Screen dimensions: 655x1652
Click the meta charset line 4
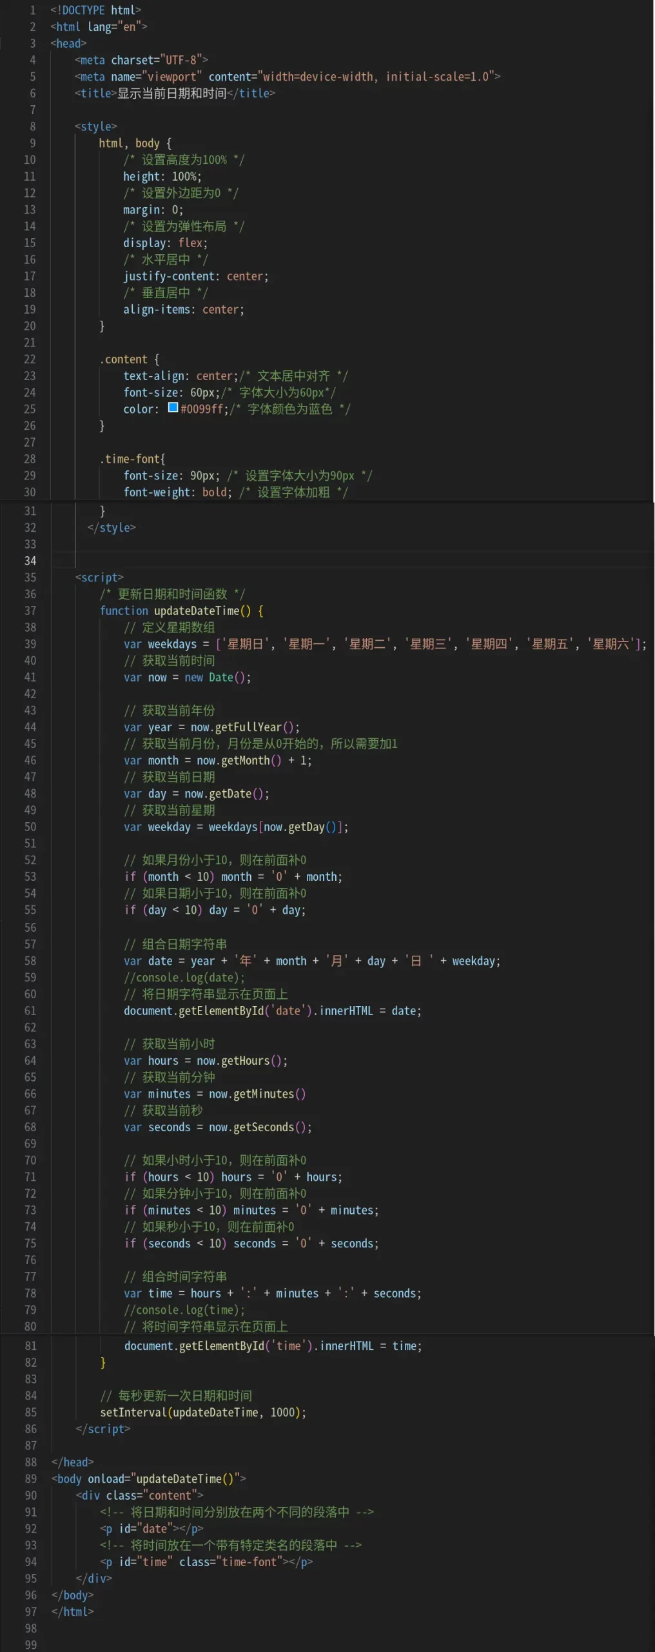point(141,60)
